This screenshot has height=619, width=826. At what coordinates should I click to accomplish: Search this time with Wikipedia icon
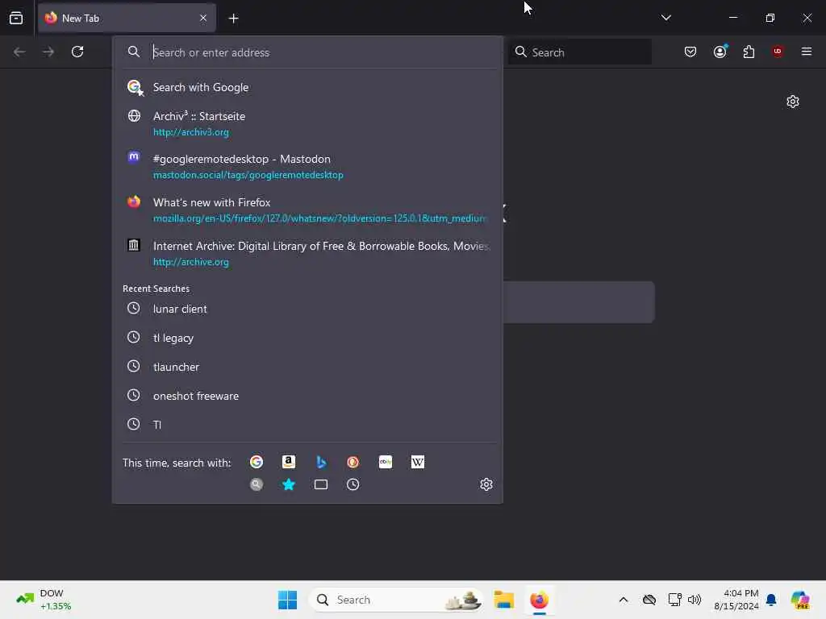tap(417, 462)
